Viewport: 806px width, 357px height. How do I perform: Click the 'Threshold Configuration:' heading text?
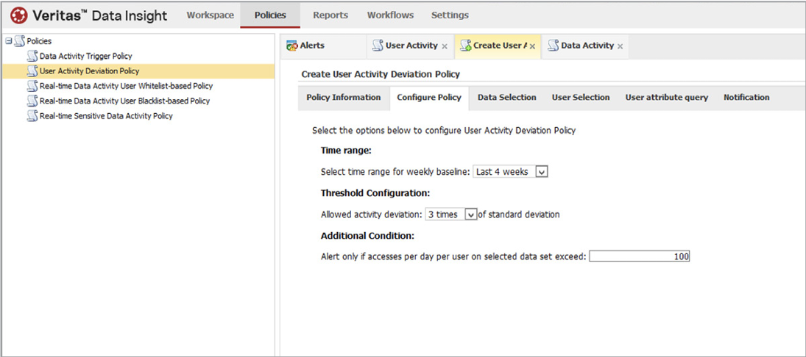pyautogui.click(x=375, y=193)
